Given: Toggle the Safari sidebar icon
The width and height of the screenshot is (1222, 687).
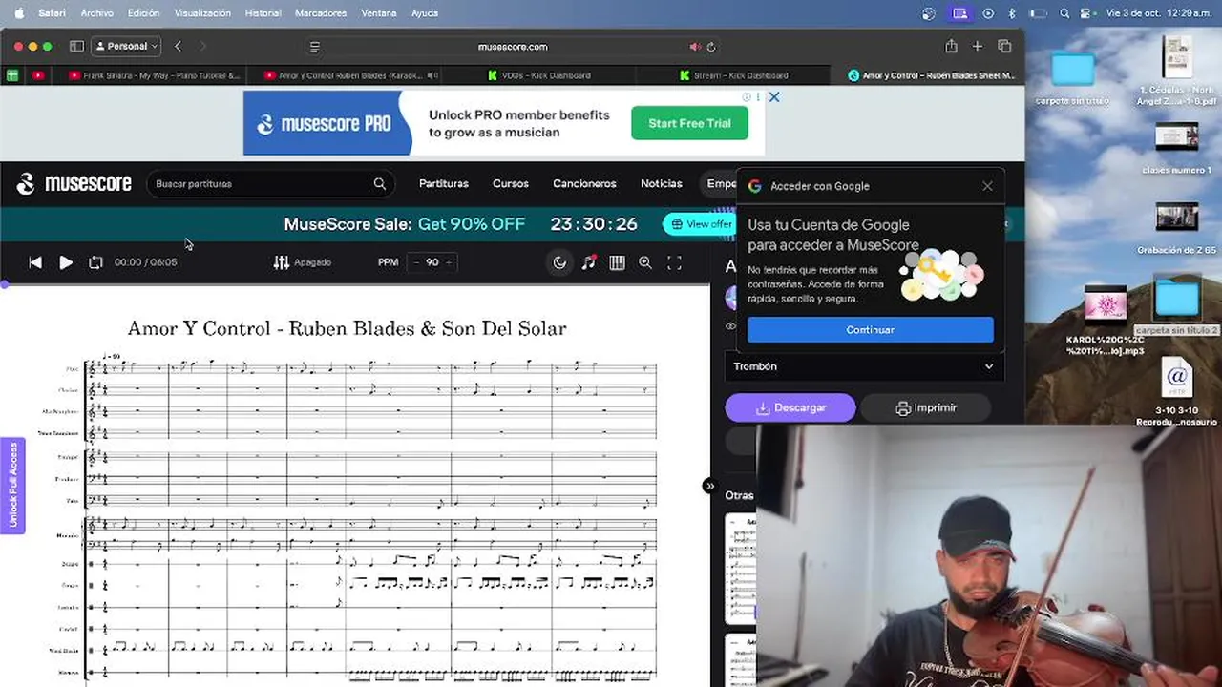Looking at the screenshot, I should (76, 46).
